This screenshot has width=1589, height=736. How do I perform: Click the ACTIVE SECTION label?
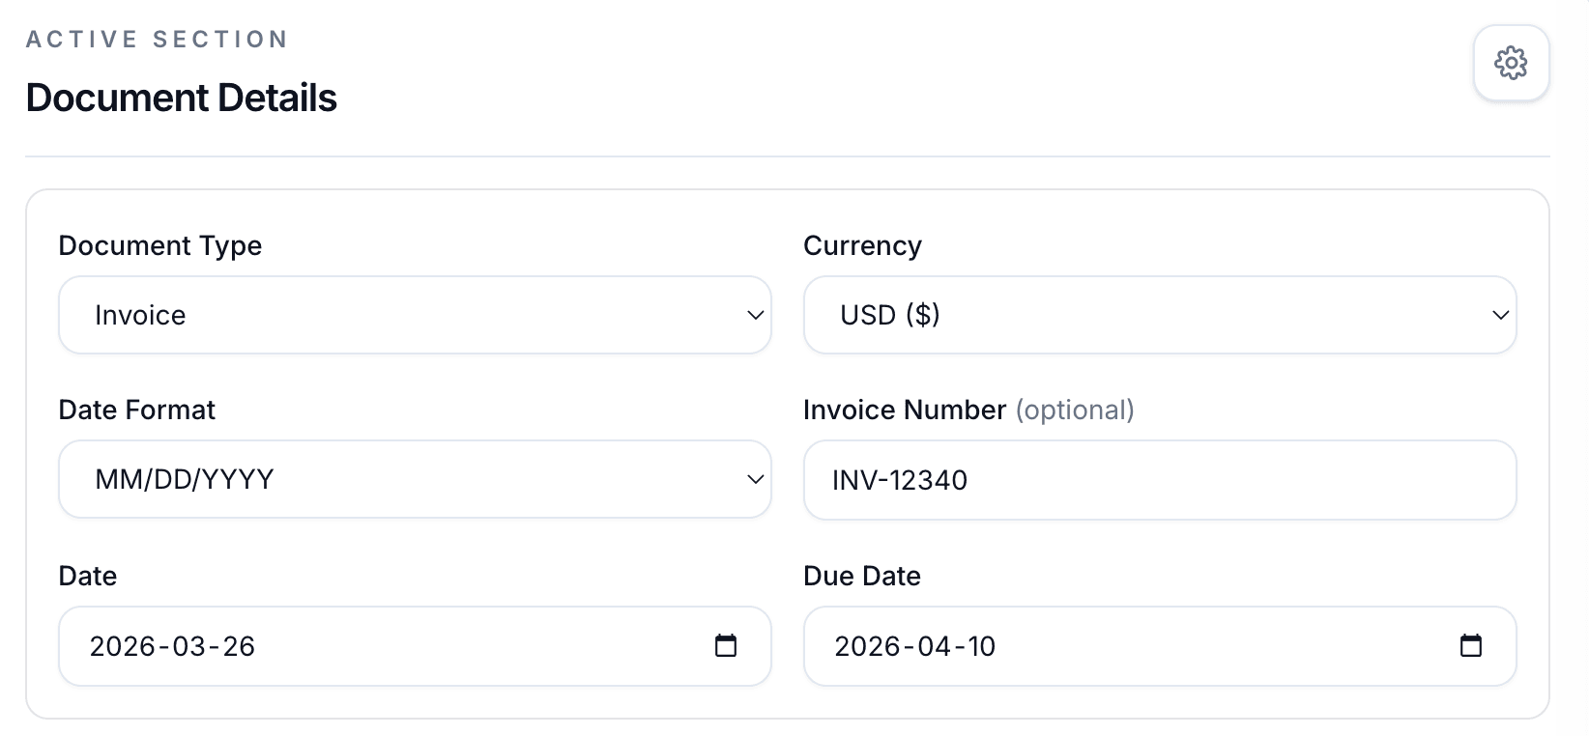tap(157, 39)
